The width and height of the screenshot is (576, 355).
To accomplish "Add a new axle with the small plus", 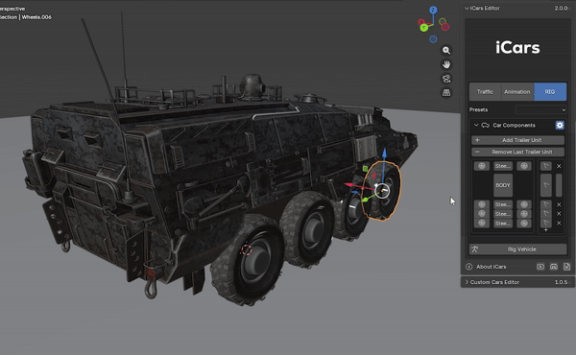I will (546, 230).
